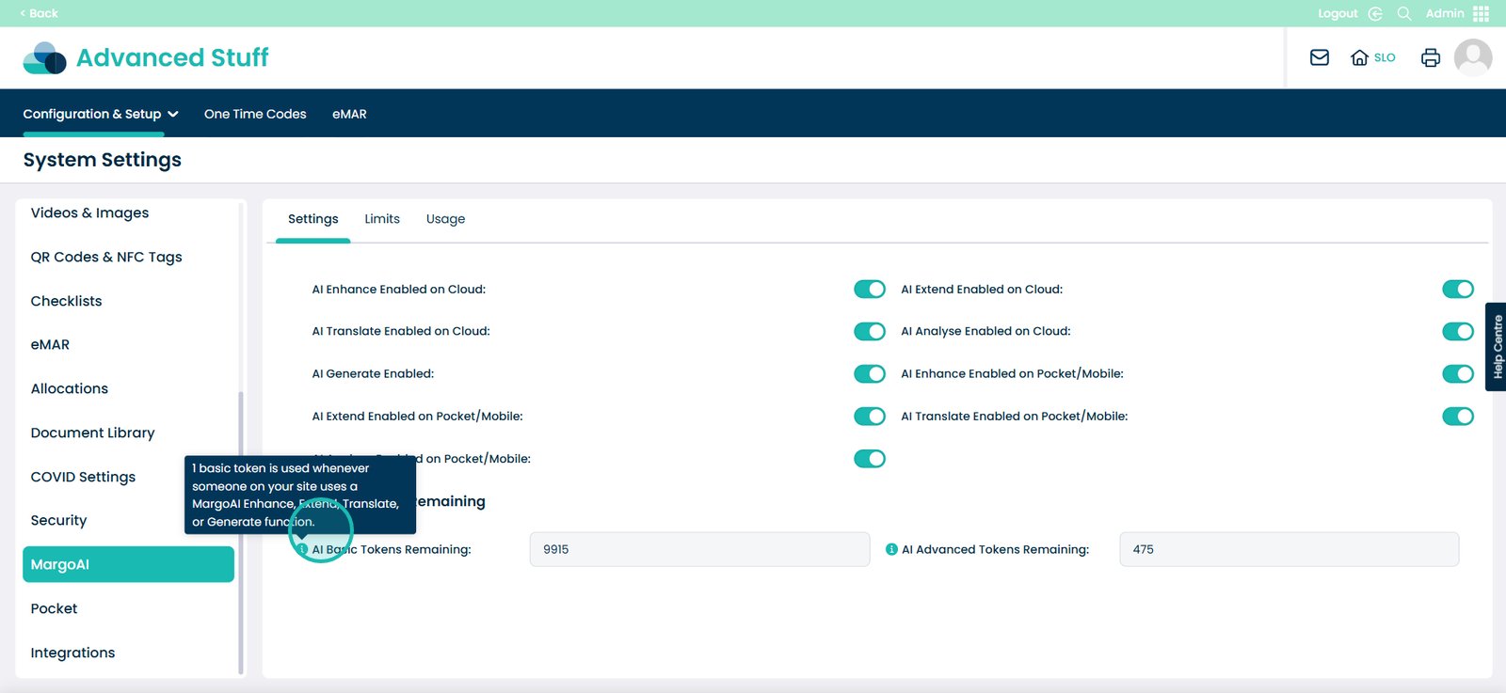
Task: Click the search magnifier icon
Action: click(1403, 13)
